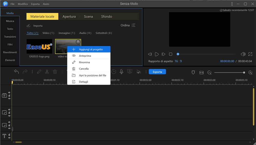256x145 pixels.
Task: Click the undo arrow in timeline toolbar
Action: pos(16,72)
